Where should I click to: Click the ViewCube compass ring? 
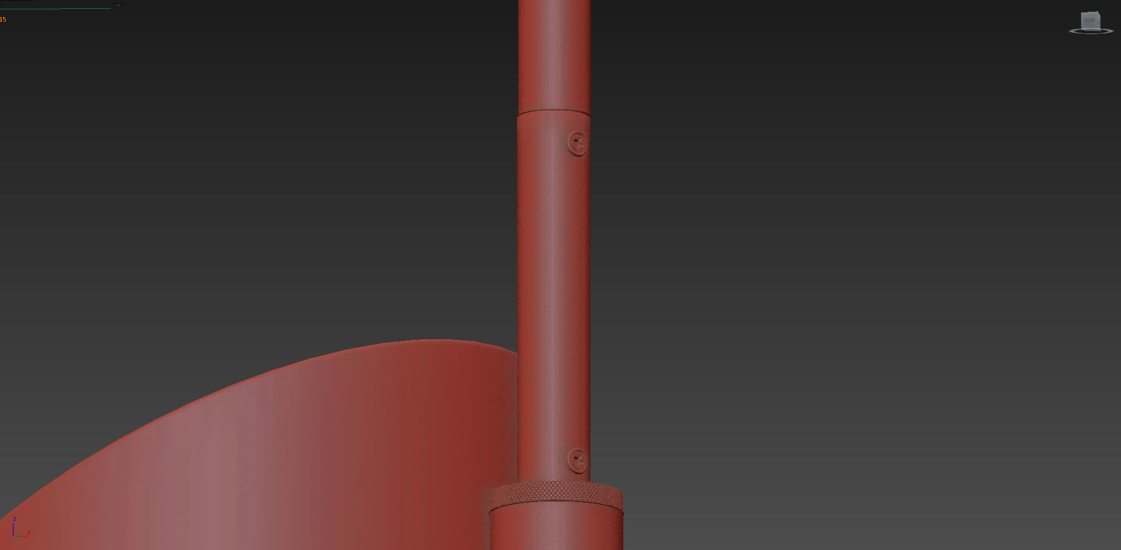(1091, 31)
